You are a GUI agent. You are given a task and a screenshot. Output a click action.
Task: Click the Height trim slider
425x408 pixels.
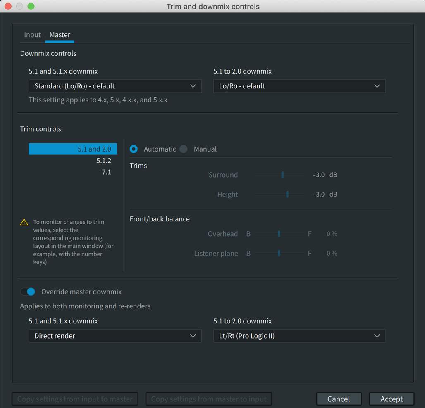[x=287, y=194]
